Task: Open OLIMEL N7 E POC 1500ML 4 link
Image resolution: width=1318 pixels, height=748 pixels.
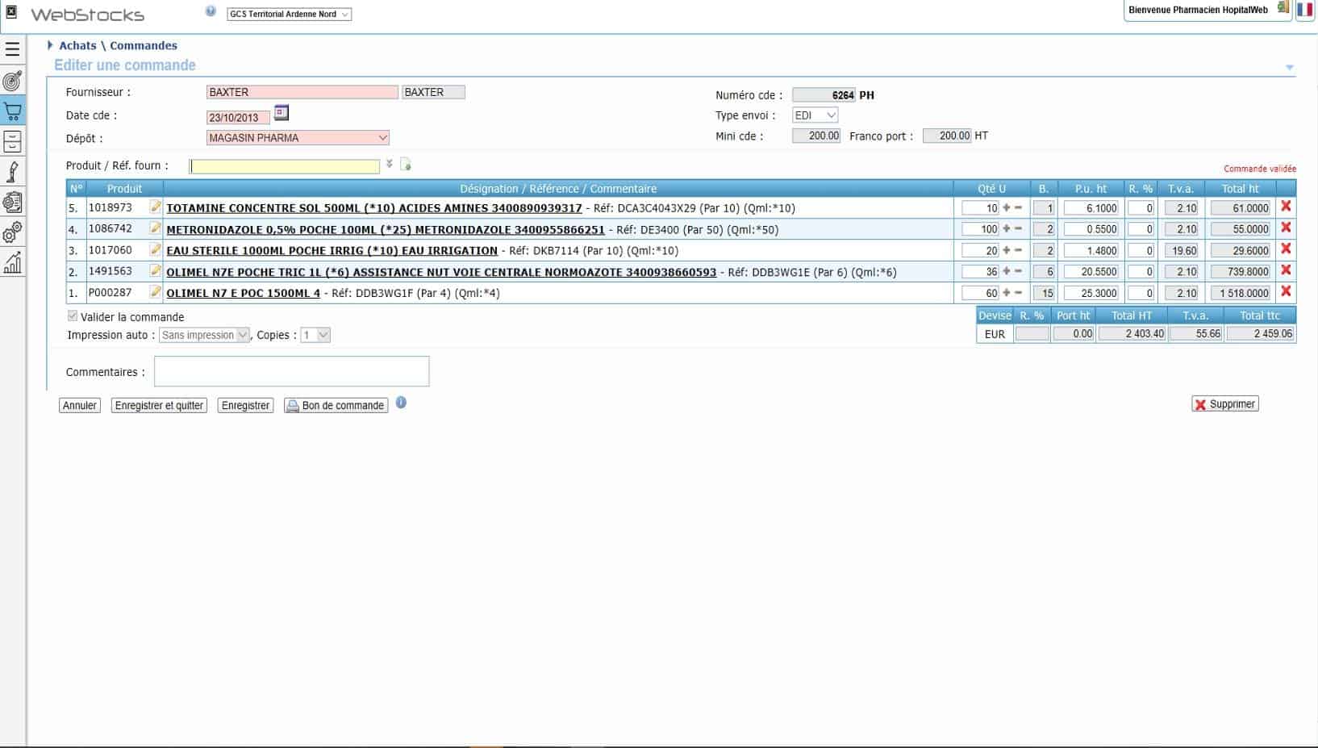Action: coord(243,293)
